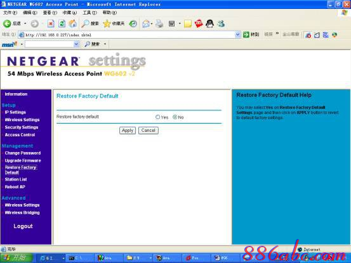
Task: Open Station List link
Action: [16, 179]
